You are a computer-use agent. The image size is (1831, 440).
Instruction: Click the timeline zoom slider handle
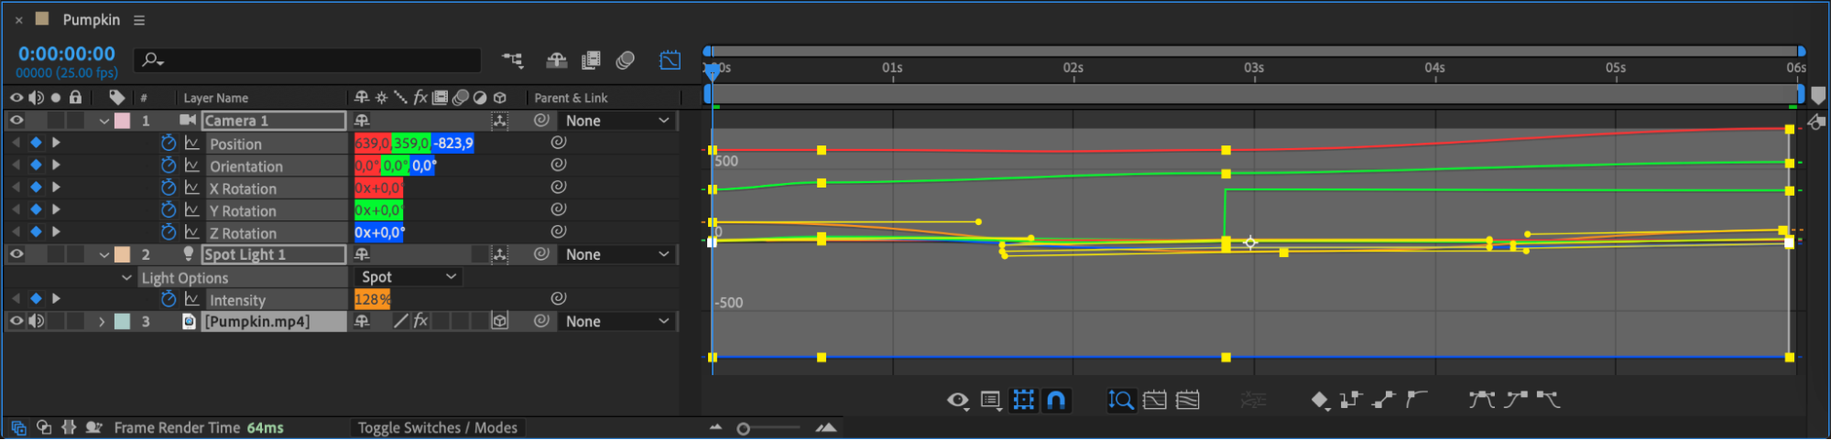pos(743,428)
